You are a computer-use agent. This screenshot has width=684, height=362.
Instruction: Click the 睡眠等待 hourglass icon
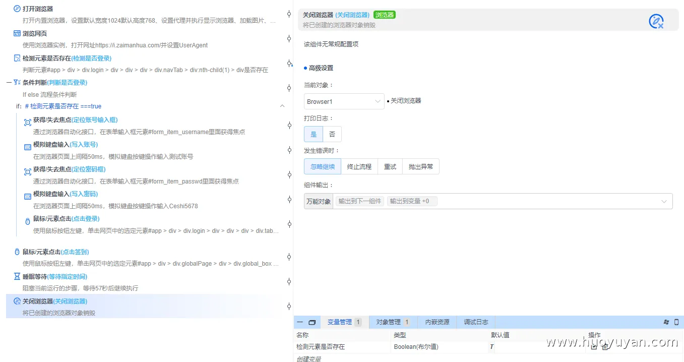17,276
